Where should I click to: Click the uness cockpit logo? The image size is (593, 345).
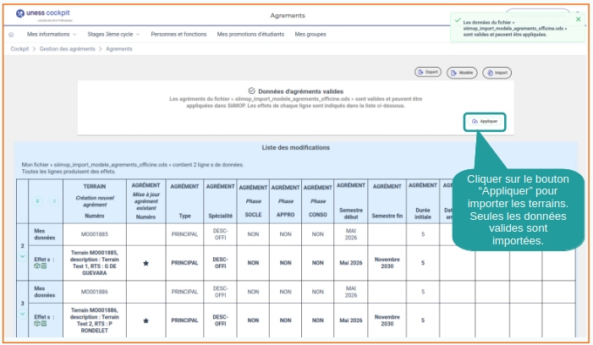click(43, 14)
